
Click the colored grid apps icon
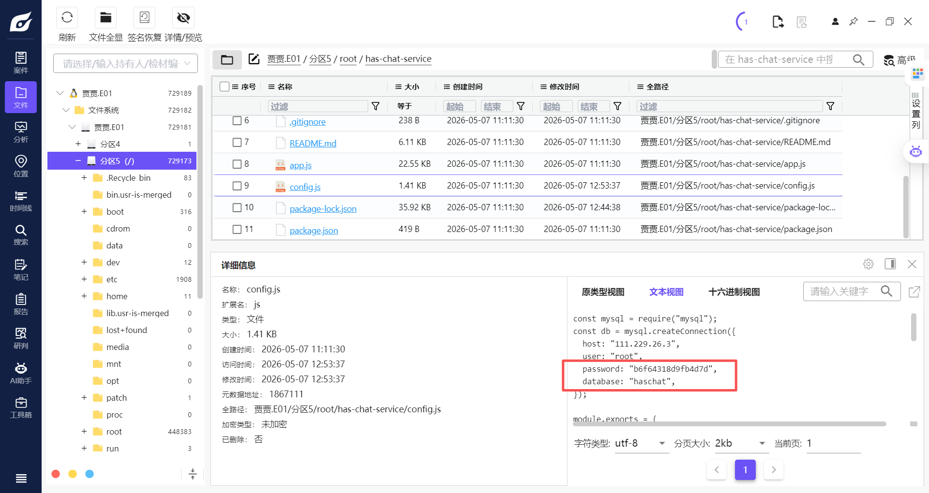[x=917, y=73]
